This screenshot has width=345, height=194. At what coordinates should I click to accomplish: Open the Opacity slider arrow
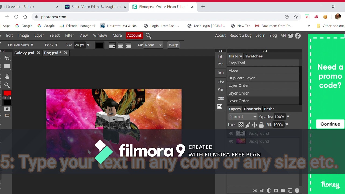point(288,117)
